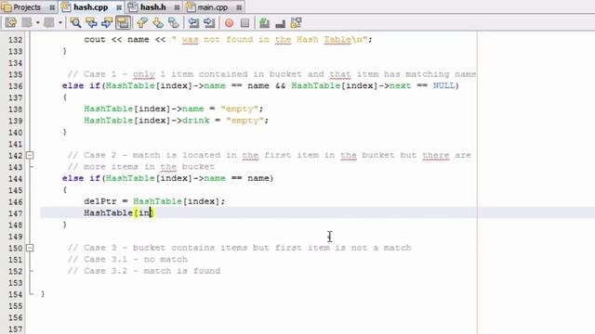This screenshot has height=334, width=595.
Task: Close the Projects tab
Action: (52, 7)
